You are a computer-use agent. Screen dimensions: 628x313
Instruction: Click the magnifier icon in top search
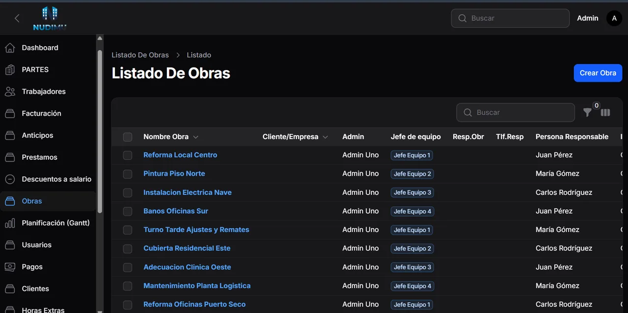click(x=462, y=18)
